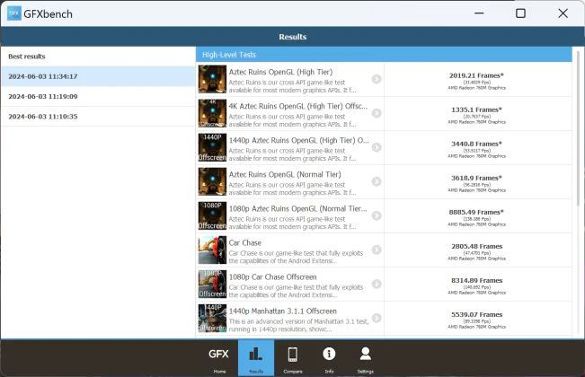Click the 2019.21 Frames result value
The image size is (585, 377).
tap(476, 75)
